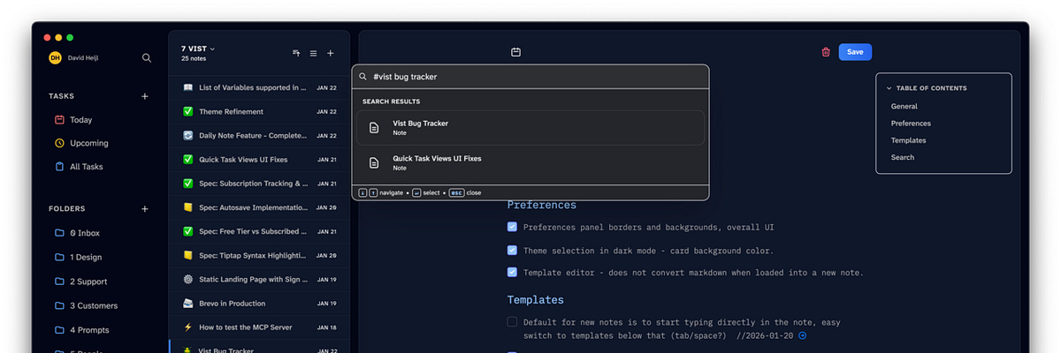
Task: Uncheck Preferences panel borders and backgrounds checkbox
Action: (513, 227)
